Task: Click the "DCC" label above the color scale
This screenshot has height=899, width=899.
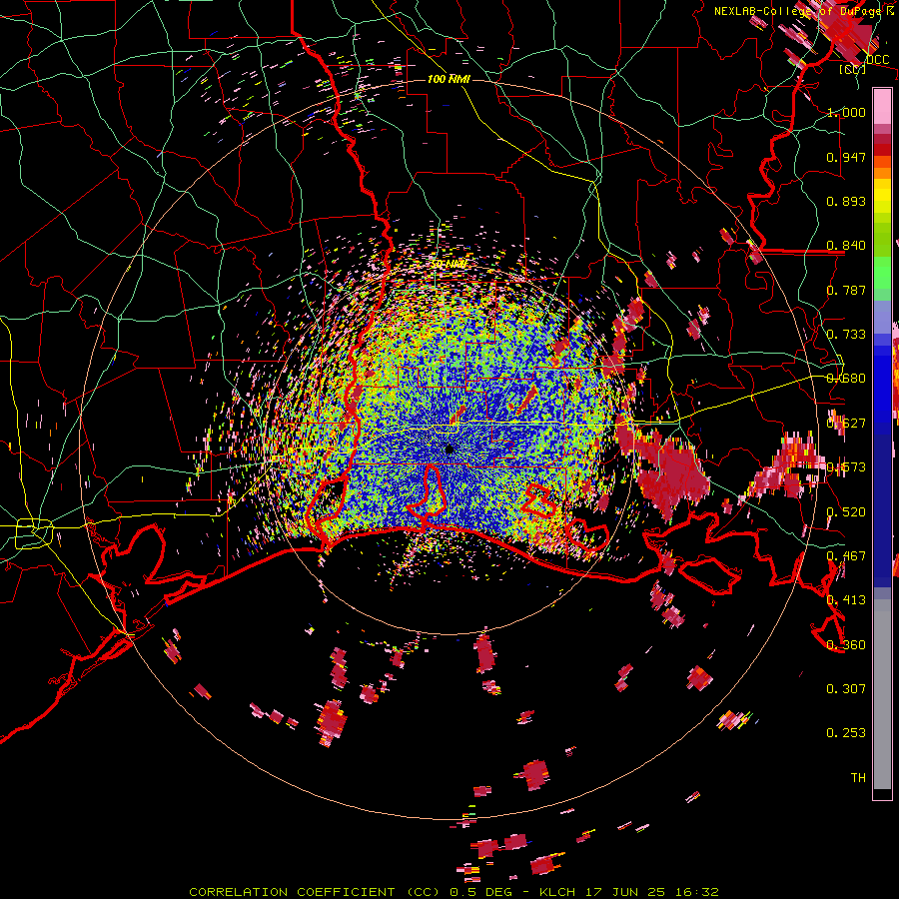Action: [877, 60]
